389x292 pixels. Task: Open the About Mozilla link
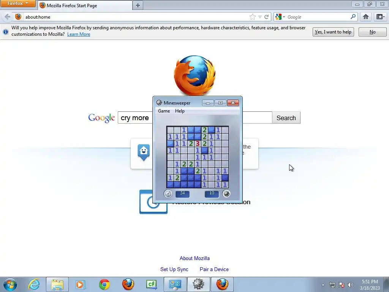194,258
